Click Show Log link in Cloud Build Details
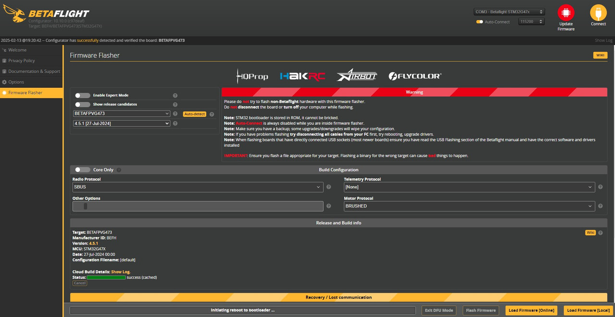The image size is (615, 317). coord(121,272)
